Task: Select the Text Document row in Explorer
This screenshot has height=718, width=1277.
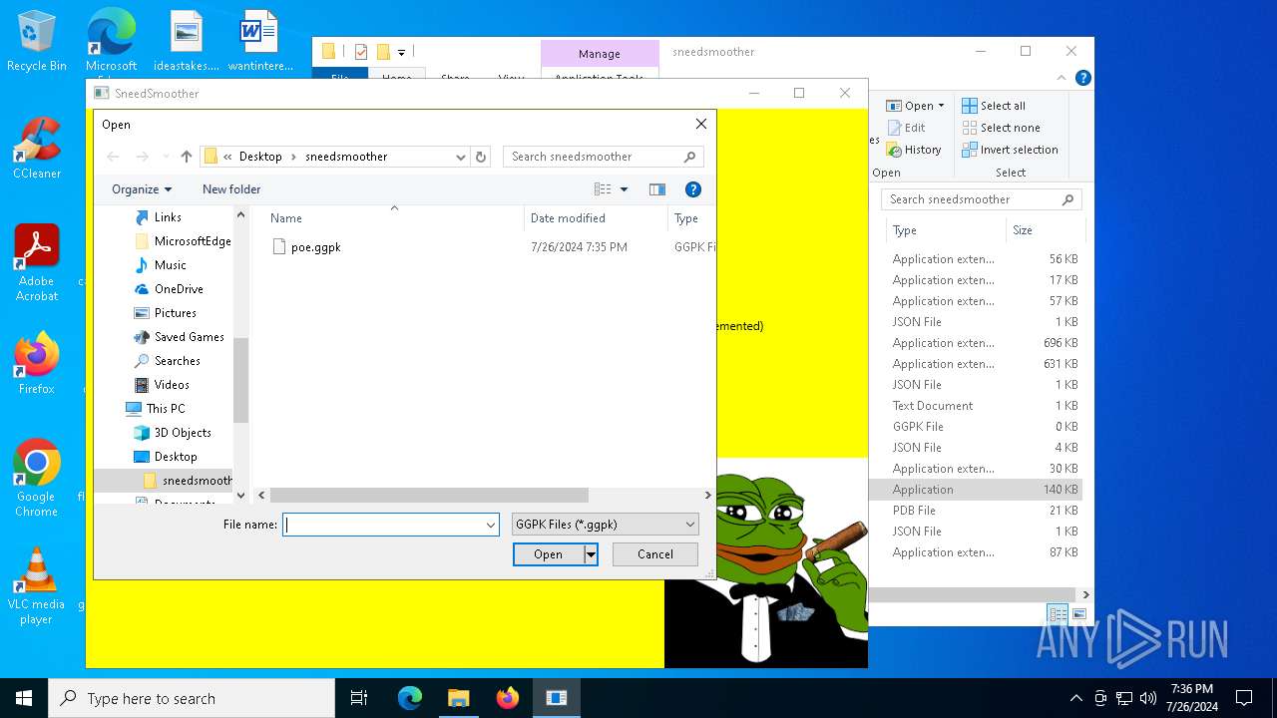Action: click(x=975, y=406)
